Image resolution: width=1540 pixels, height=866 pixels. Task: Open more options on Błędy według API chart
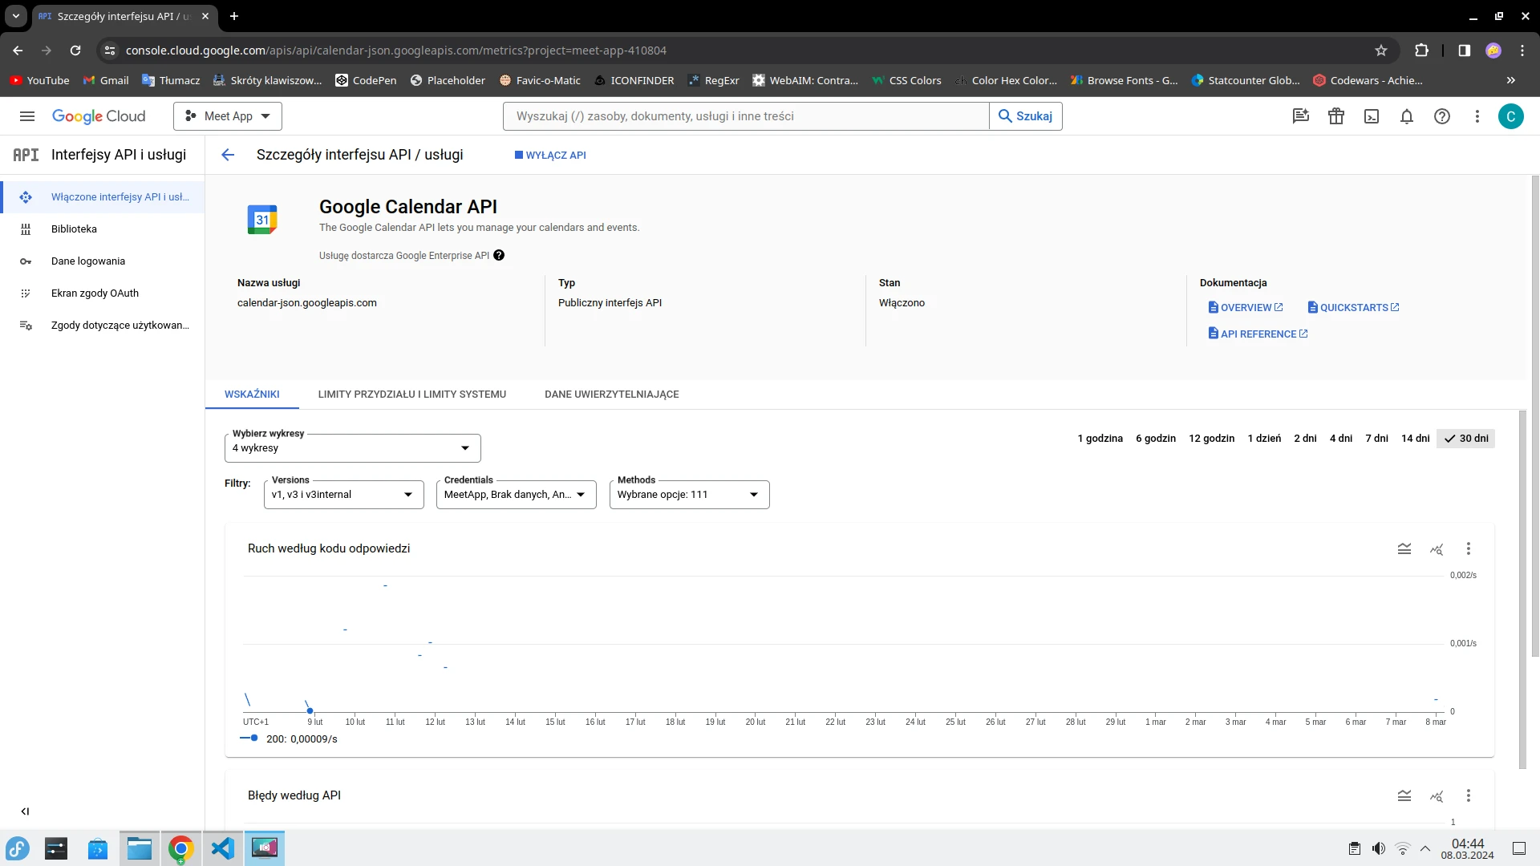tap(1469, 795)
